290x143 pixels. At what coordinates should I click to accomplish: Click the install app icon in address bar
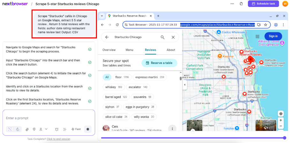coord(259,25)
